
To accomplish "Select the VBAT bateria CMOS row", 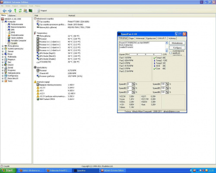I will point(55,99).
